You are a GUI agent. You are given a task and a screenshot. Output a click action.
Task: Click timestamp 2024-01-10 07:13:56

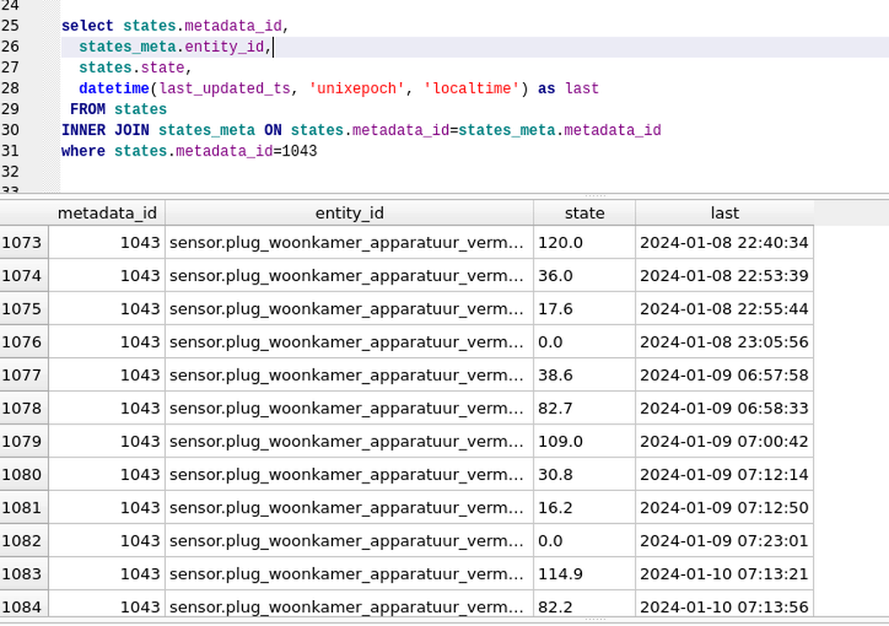pos(724,604)
